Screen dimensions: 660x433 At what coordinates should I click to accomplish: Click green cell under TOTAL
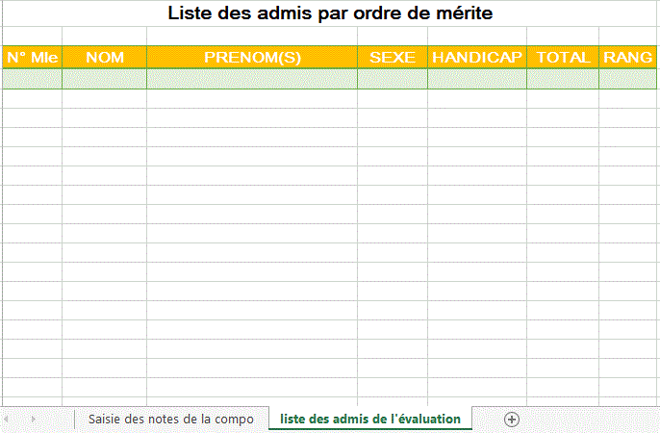pos(563,79)
